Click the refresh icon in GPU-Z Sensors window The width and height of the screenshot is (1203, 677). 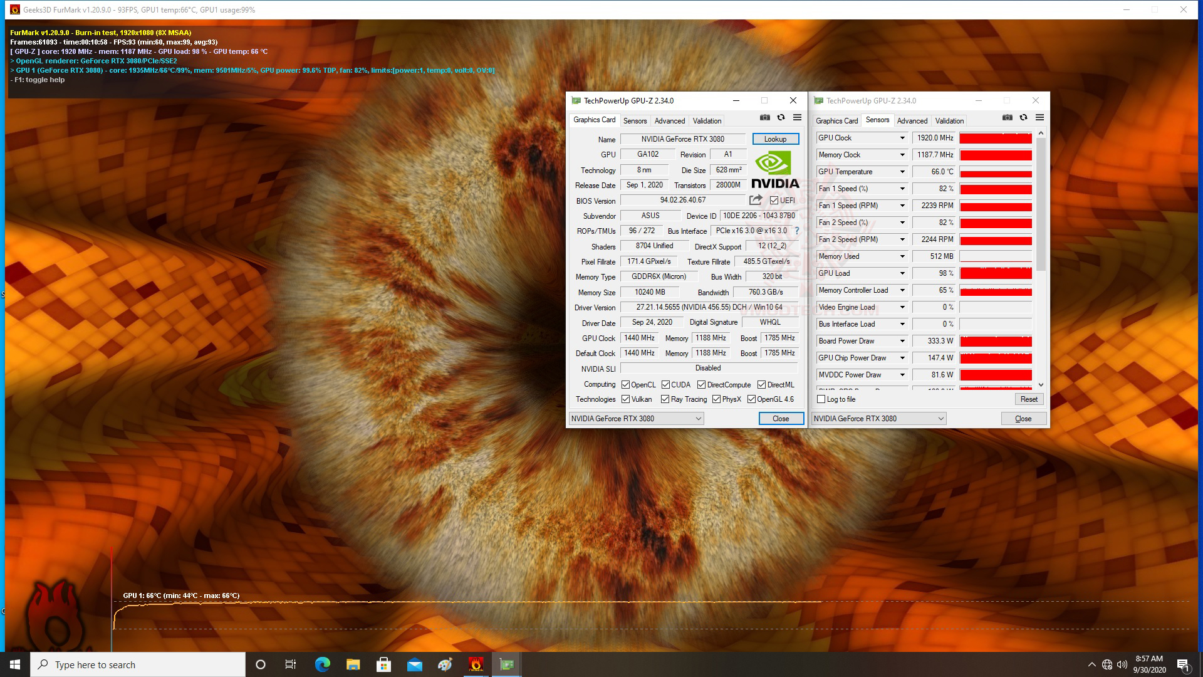(x=1023, y=118)
